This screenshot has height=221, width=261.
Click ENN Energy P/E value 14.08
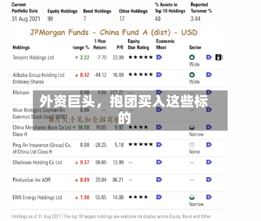tap(118, 197)
